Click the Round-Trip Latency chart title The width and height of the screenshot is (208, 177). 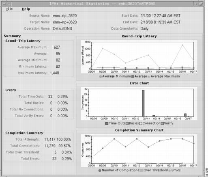point(139,36)
